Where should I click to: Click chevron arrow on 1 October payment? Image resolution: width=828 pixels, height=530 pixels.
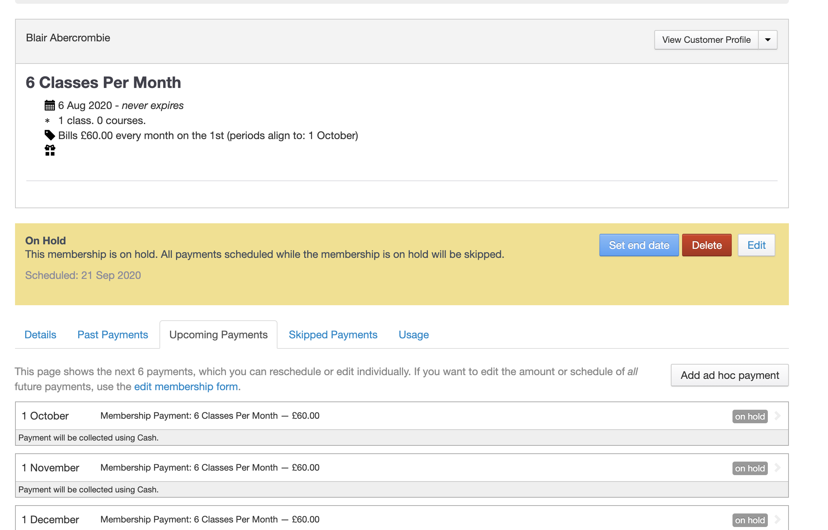pos(778,416)
